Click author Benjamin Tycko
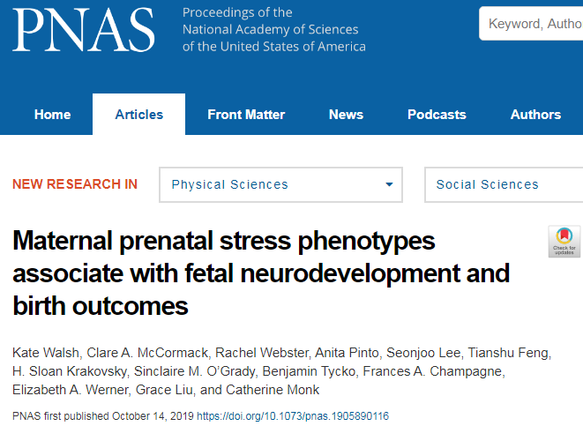The height and width of the screenshot is (426, 583). tap(309, 371)
